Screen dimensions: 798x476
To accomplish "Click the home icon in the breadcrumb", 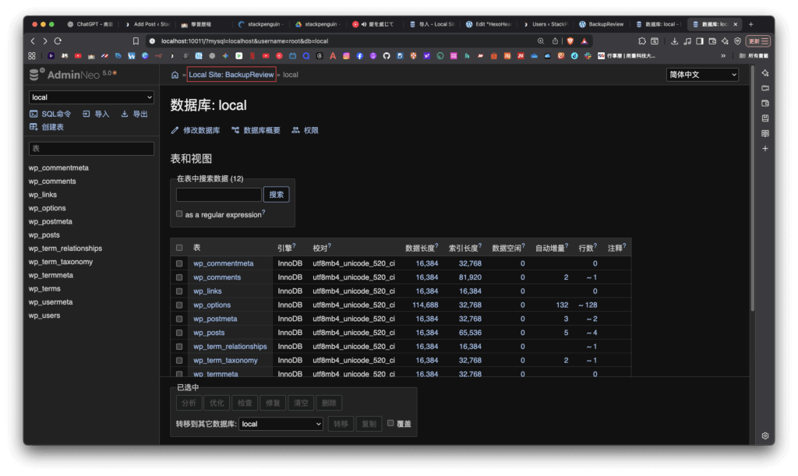I will coord(175,75).
